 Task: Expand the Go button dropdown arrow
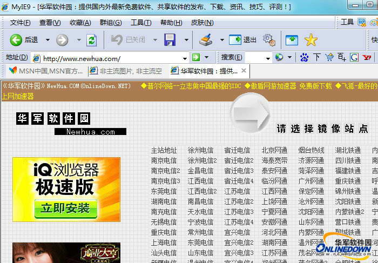[207, 58]
